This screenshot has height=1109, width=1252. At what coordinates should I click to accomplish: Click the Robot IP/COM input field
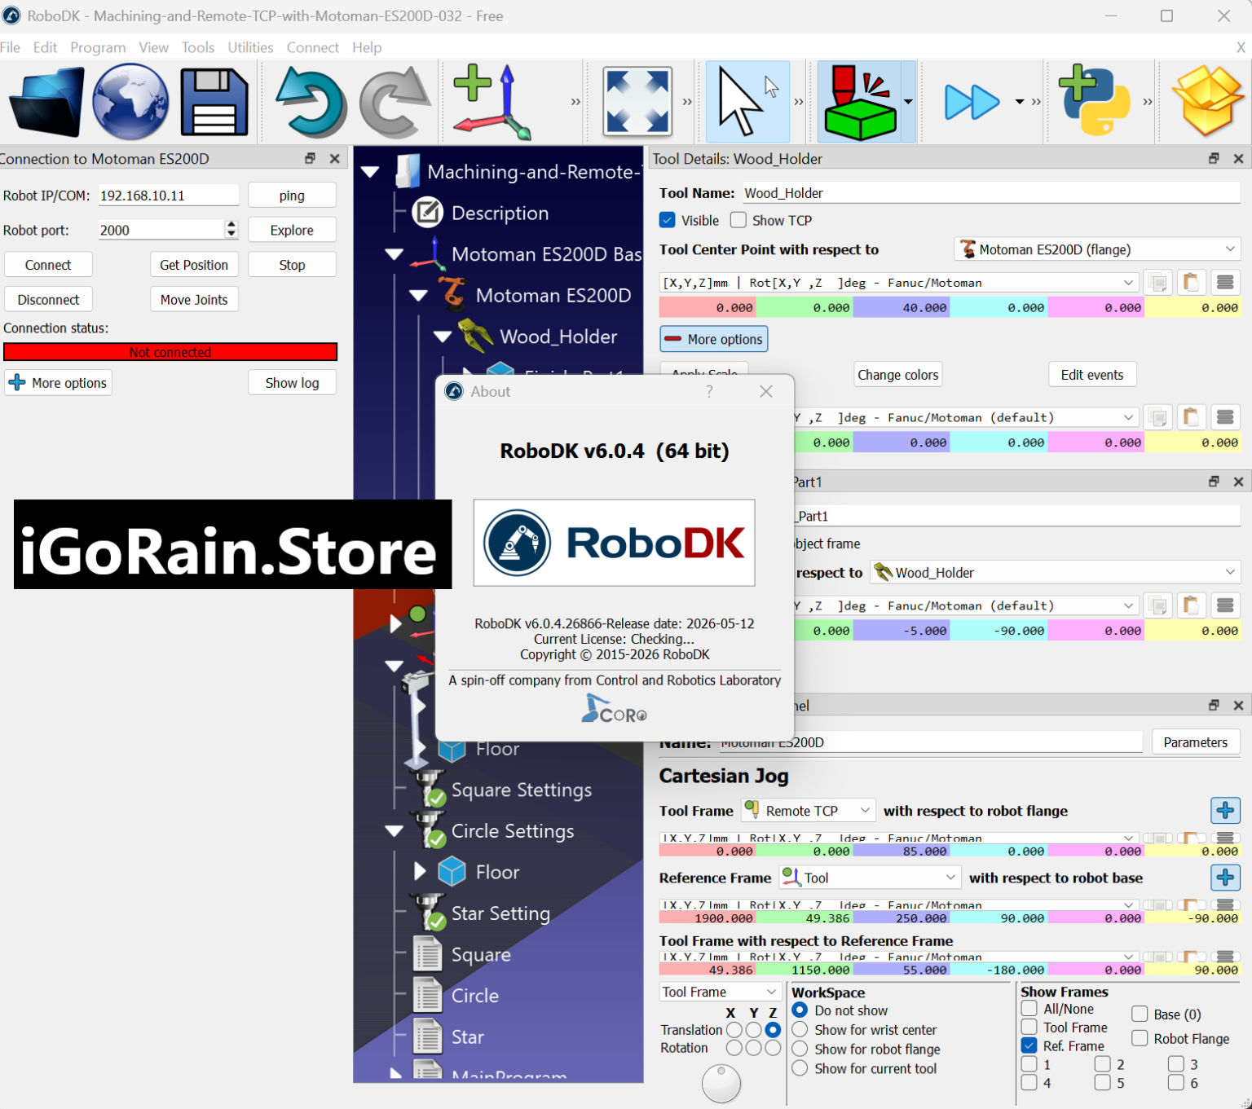168,196
